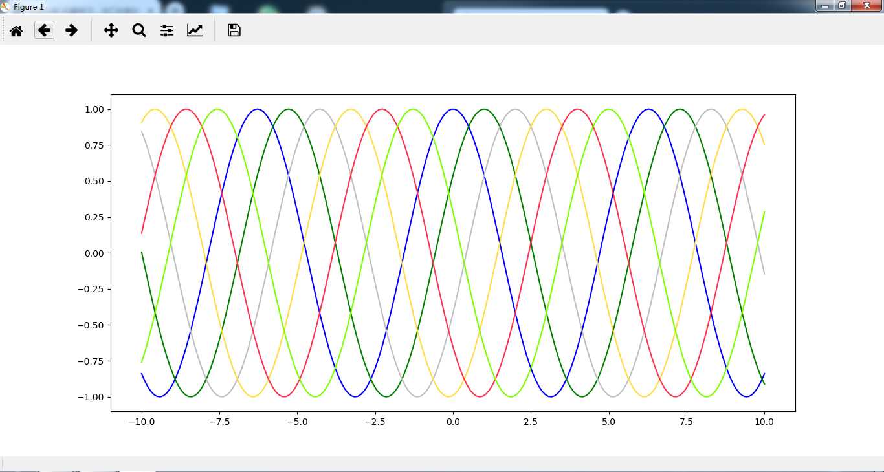Screen dimensions: 884x472
Task: Click x-axis tick label −5.0
Action: pyautogui.click(x=297, y=422)
